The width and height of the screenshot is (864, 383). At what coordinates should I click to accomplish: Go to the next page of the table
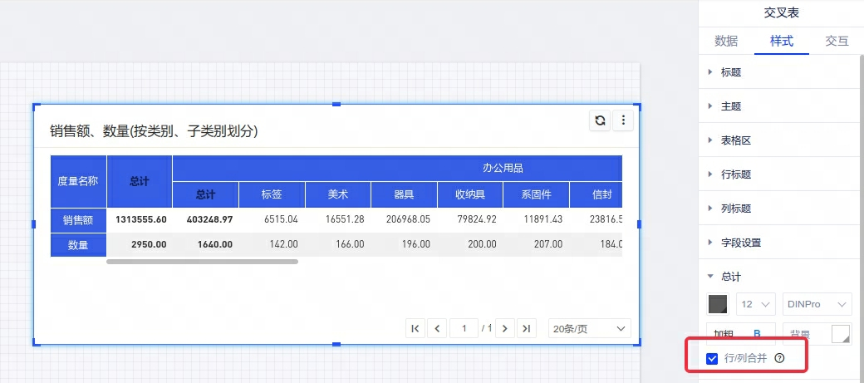point(504,328)
